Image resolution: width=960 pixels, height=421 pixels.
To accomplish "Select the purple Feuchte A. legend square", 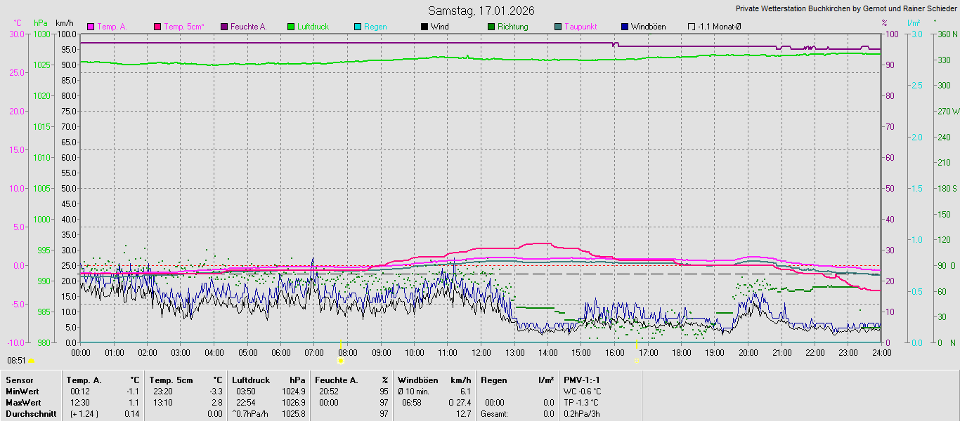I will click(224, 27).
